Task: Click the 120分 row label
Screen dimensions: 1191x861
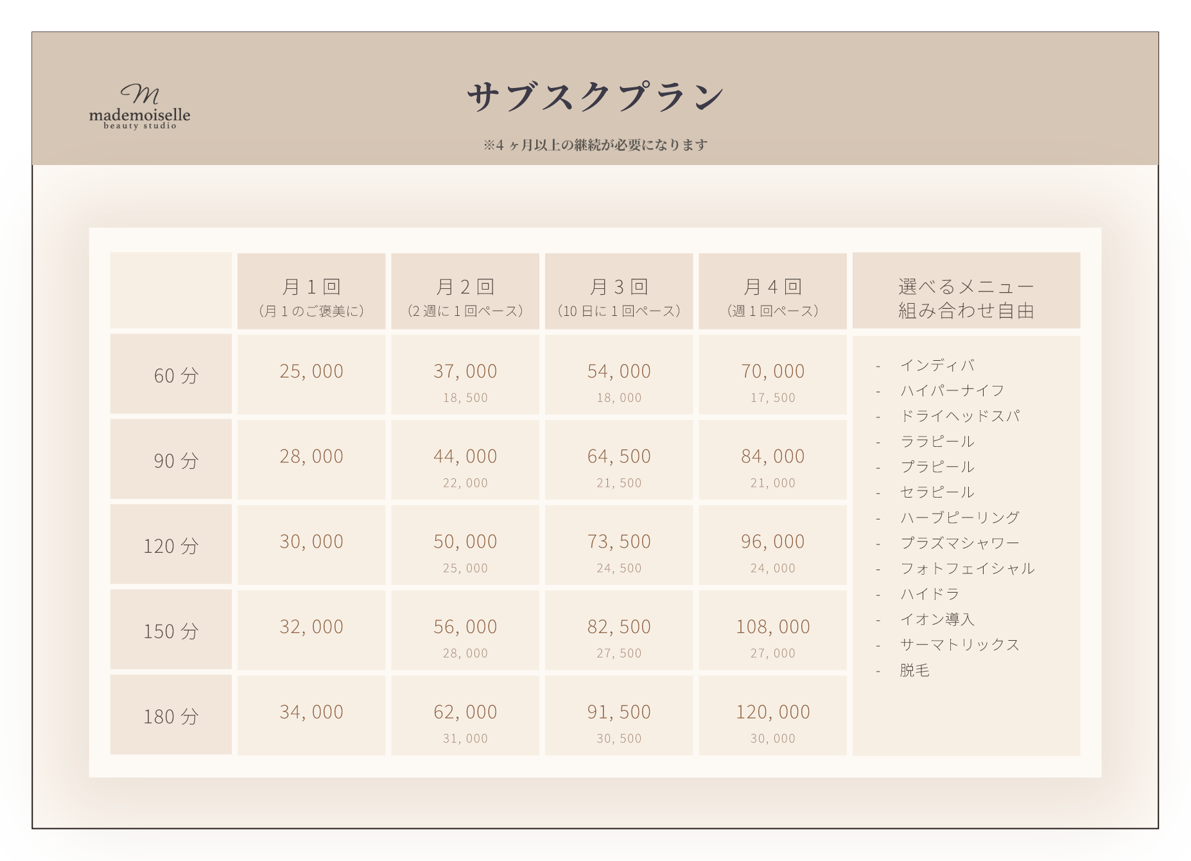Action: click(x=171, y=546)
